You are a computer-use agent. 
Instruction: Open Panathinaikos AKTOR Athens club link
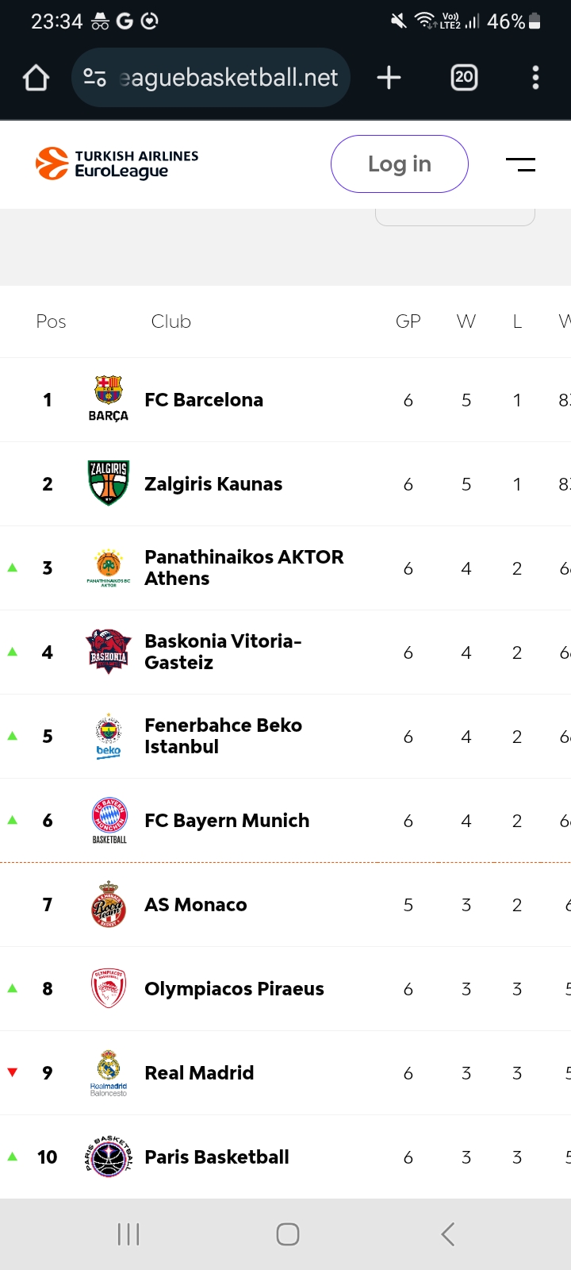coord(244,568)
